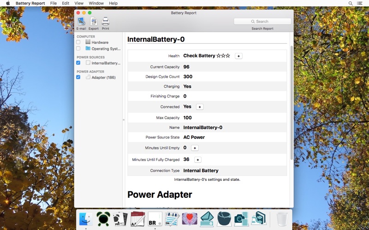Click the E-mail toolbar icon
This screenshot has height=230, width=369.
click(81, 21)
